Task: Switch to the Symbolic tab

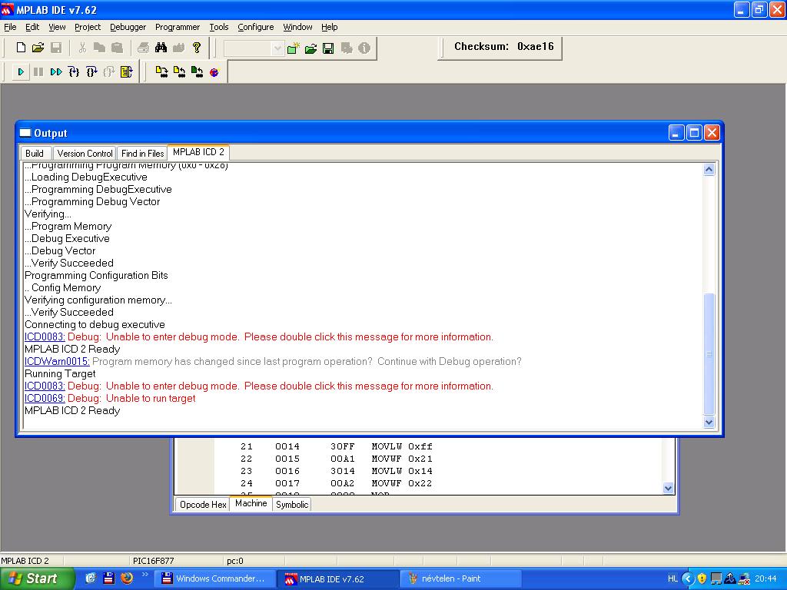Action: (292, 505)
